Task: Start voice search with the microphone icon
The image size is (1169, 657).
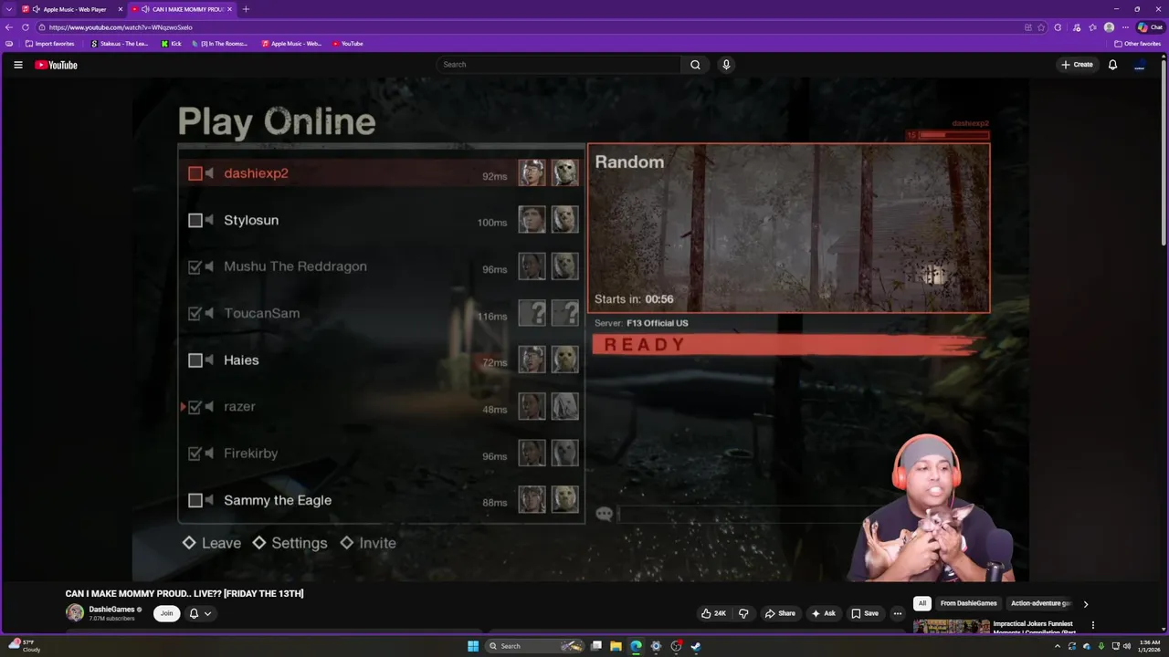Action: click(726, 65)
